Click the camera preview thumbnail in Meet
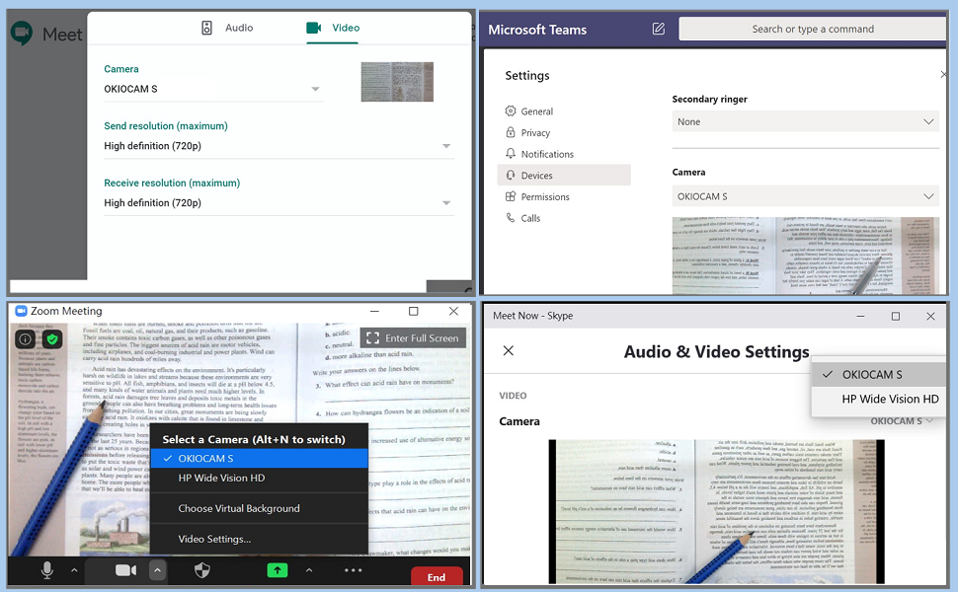The width and height of the screenshot is (958, 592). [x=397, y=82]
